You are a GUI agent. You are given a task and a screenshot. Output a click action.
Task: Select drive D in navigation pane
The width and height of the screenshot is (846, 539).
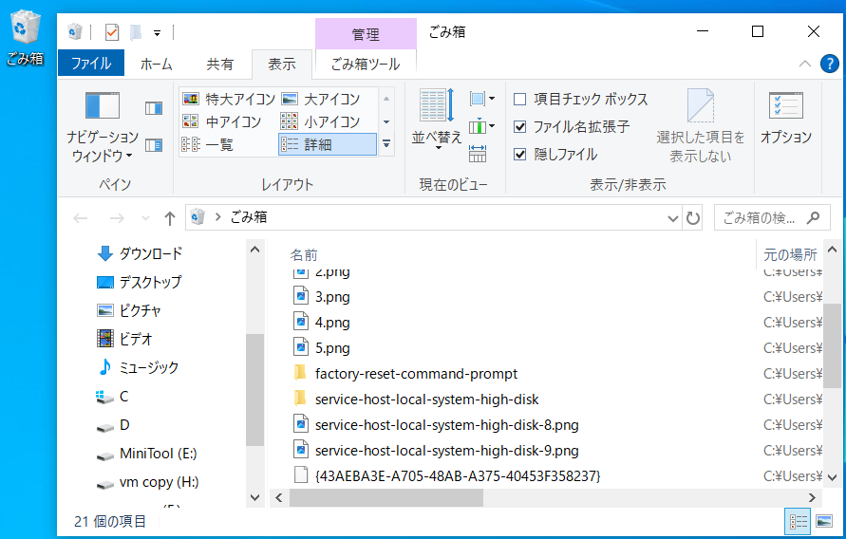click(x=113, y=425)
